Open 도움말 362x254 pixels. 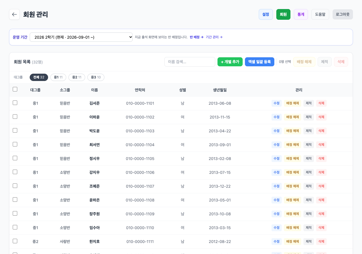[x=320, y=14]
